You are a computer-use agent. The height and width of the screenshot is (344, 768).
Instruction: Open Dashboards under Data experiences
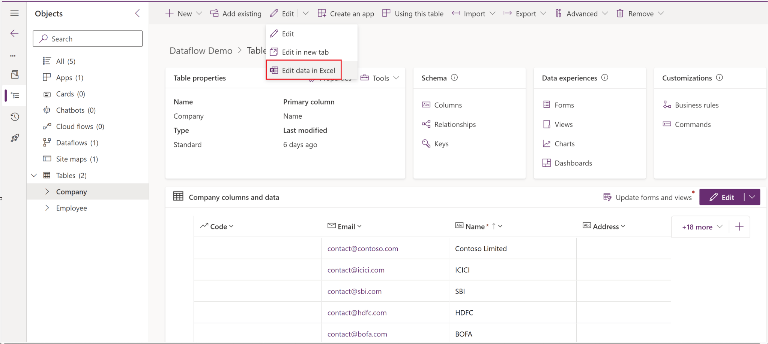coord(572,163)
